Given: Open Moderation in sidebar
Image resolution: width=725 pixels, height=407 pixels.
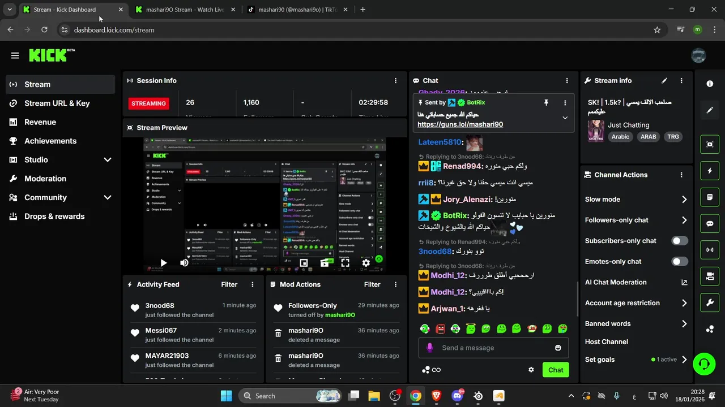Looking at the screenshot, I should [60, 179].
